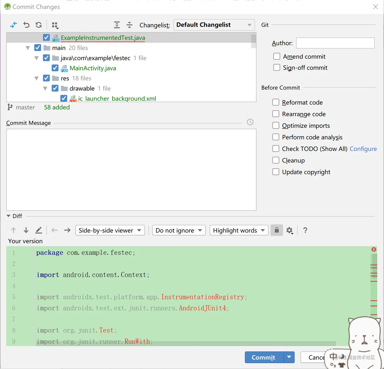Close the Commit Changes dialog
384x369 pixels.
click(376, 7)
